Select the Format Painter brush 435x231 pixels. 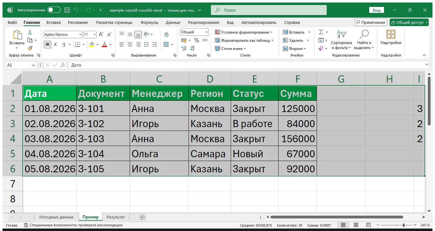(x=30, y=48)
